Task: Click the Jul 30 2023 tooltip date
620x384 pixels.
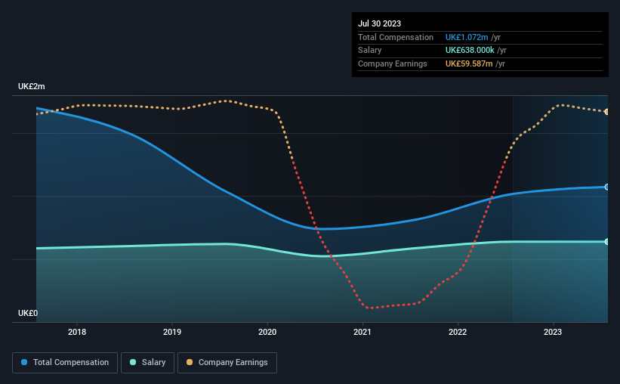Action: point(379,23)
